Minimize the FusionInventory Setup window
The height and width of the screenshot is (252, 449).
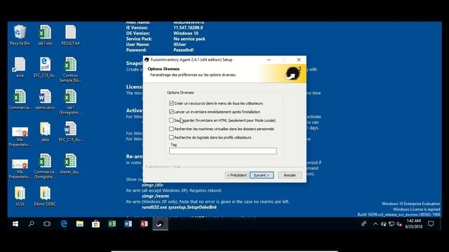coord(269,59)
